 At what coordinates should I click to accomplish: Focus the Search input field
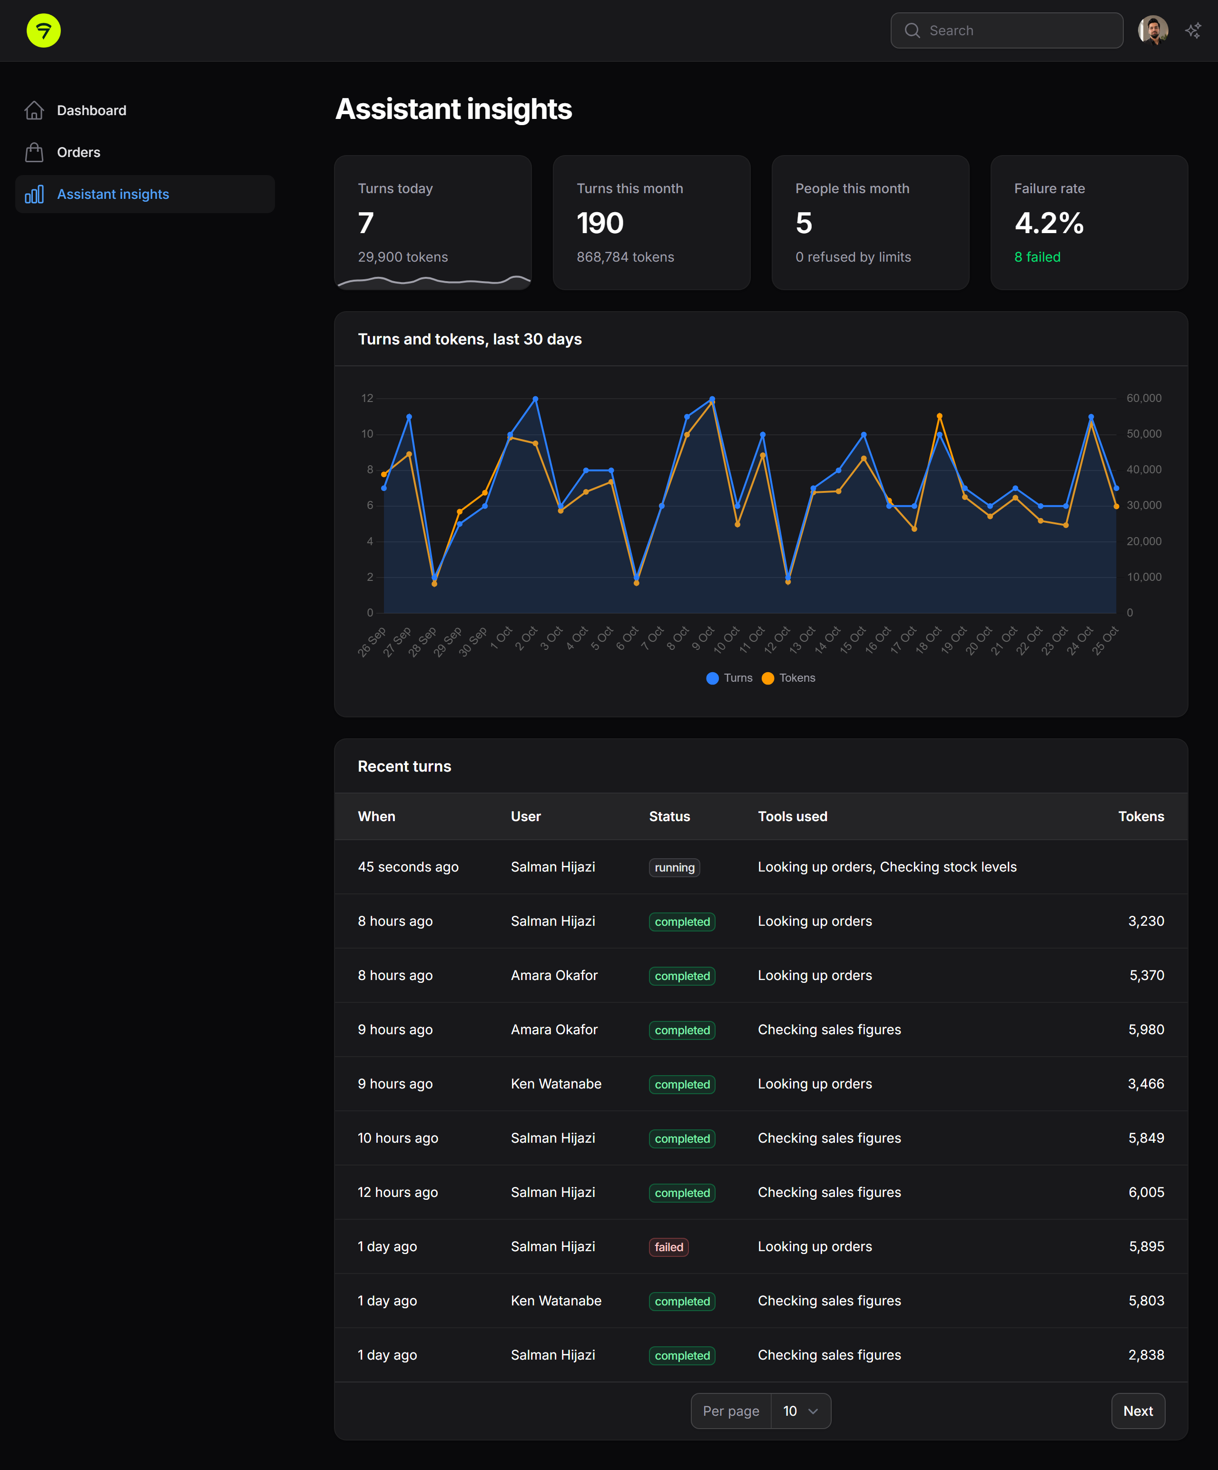point(1007,31)
